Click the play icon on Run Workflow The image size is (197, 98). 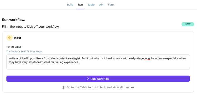(x=88, y=79)
